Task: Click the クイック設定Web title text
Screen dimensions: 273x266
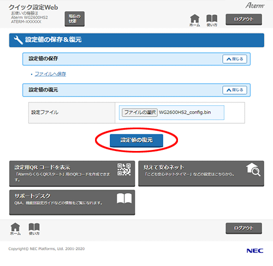Action: point(33,7)
